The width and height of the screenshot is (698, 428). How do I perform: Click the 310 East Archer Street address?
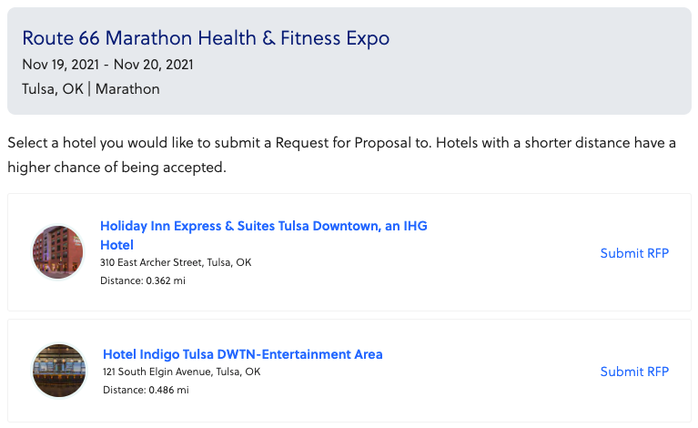point(176,262)
